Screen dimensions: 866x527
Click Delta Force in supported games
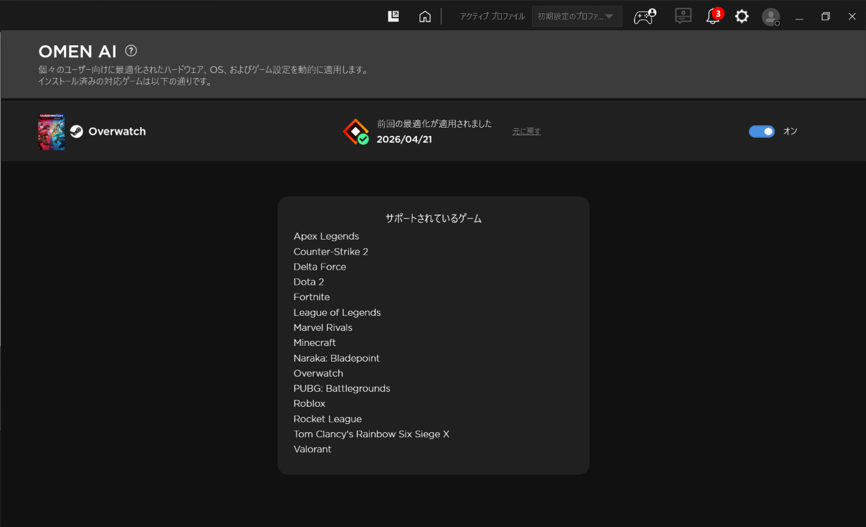click(320, 267)
